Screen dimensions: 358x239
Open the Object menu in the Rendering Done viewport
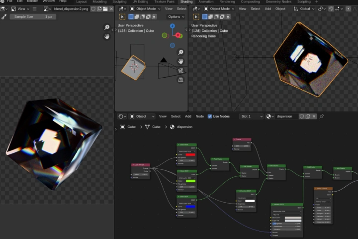click(x=280, y=9)
